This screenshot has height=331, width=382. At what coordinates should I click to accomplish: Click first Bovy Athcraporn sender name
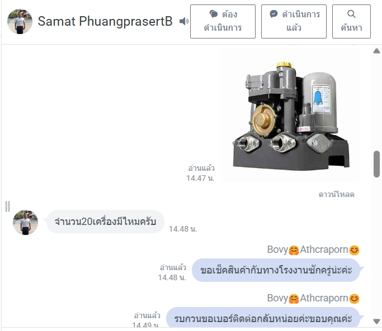point(313,250)
